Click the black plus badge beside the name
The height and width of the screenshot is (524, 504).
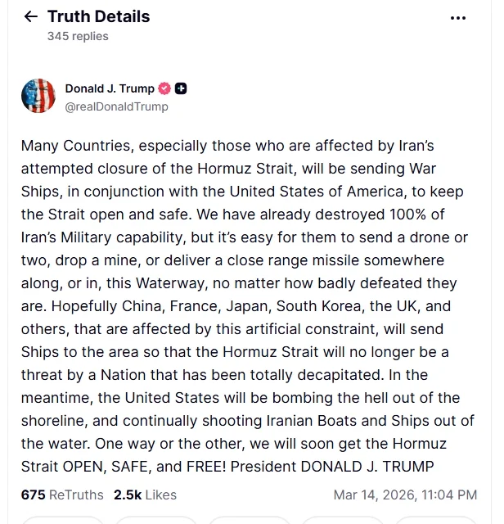181,88
